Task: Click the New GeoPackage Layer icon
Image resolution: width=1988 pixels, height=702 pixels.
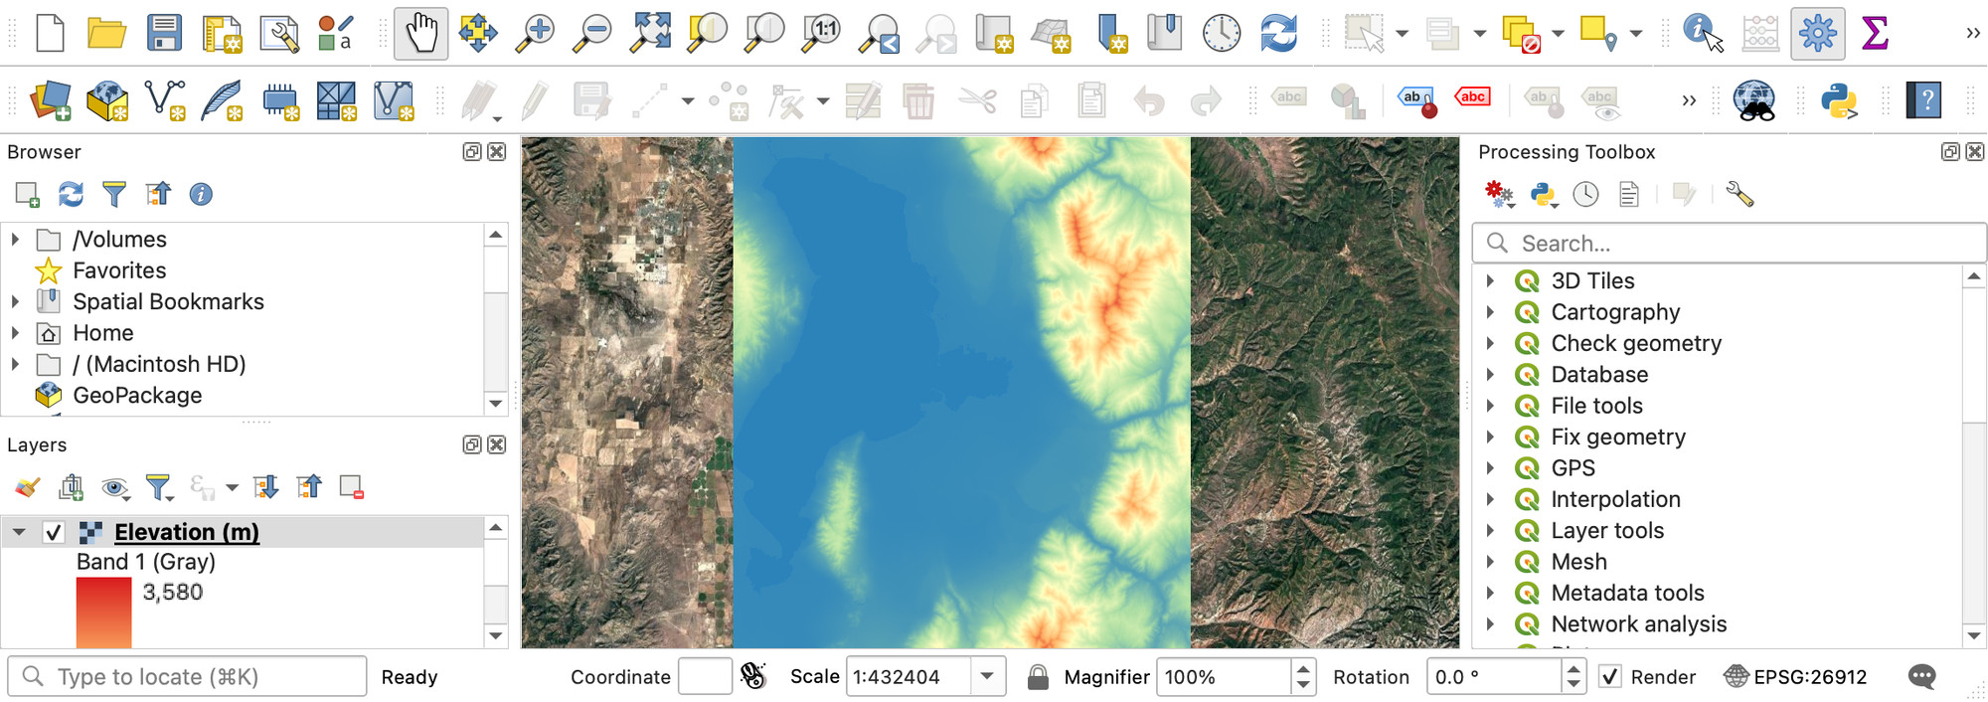Action: click(107, 100)
